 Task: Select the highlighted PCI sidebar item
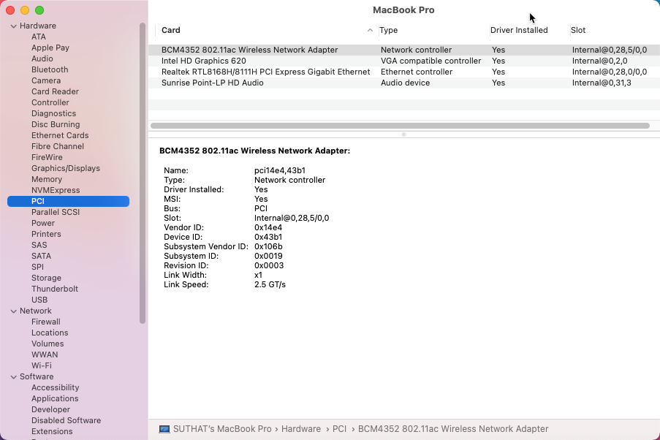[x=68, y=201]
